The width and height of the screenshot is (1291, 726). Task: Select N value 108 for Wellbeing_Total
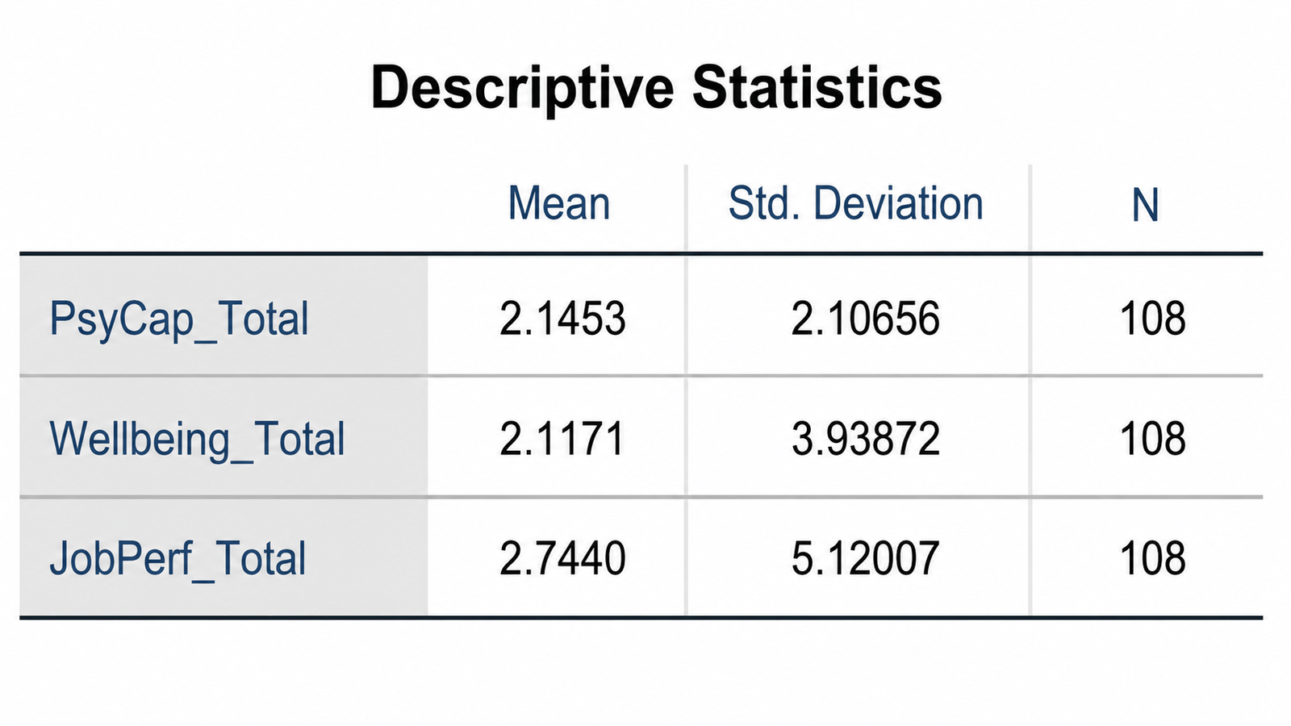1153,439
